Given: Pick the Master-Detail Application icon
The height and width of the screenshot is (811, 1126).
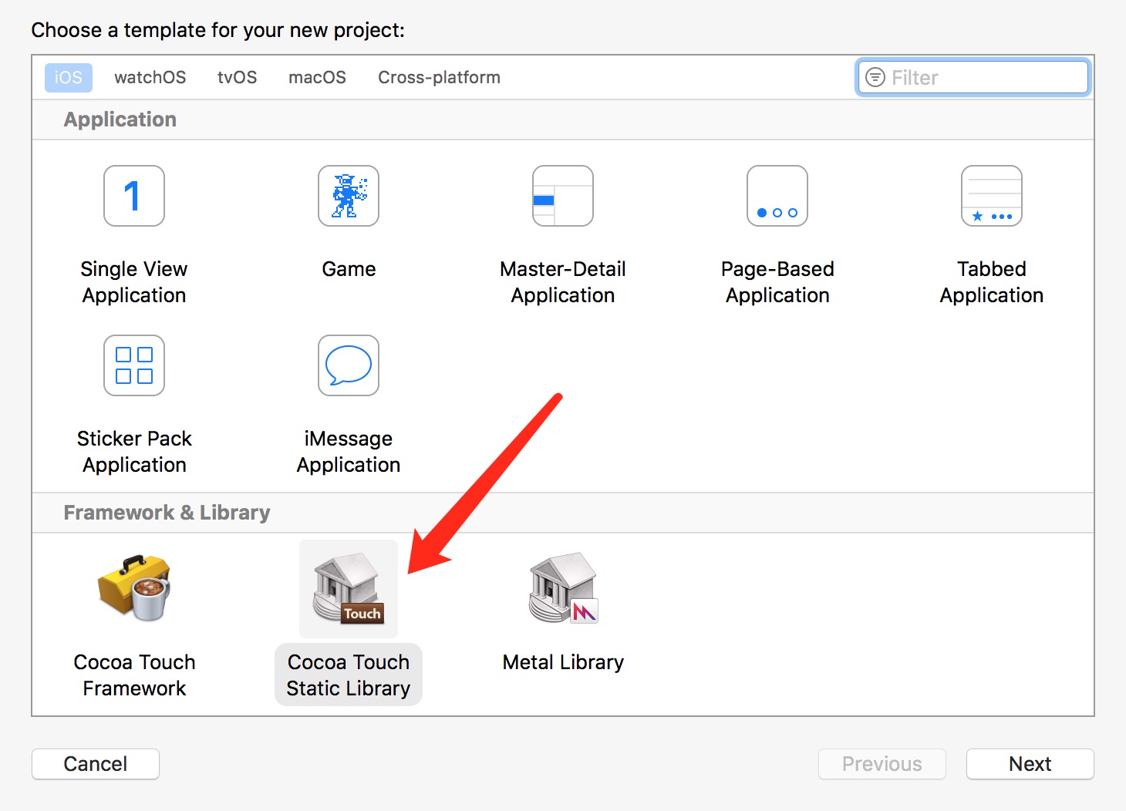Looking at the screenshot, I should [563, 196].
